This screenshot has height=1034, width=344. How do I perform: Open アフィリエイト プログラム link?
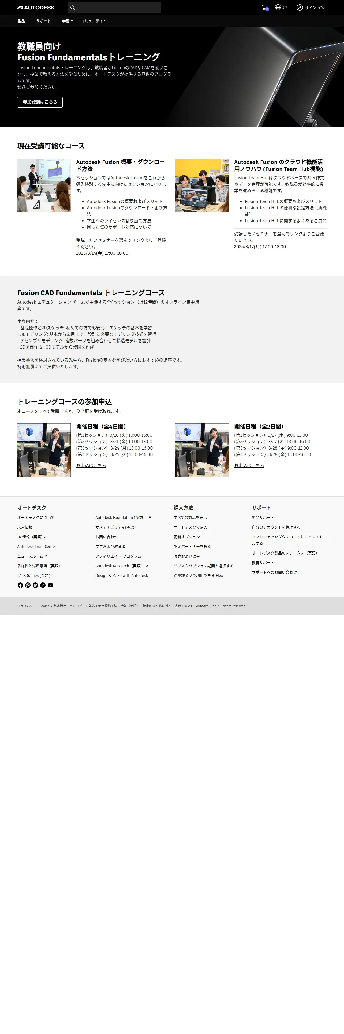pyautogui.click(x=118, y=556)
